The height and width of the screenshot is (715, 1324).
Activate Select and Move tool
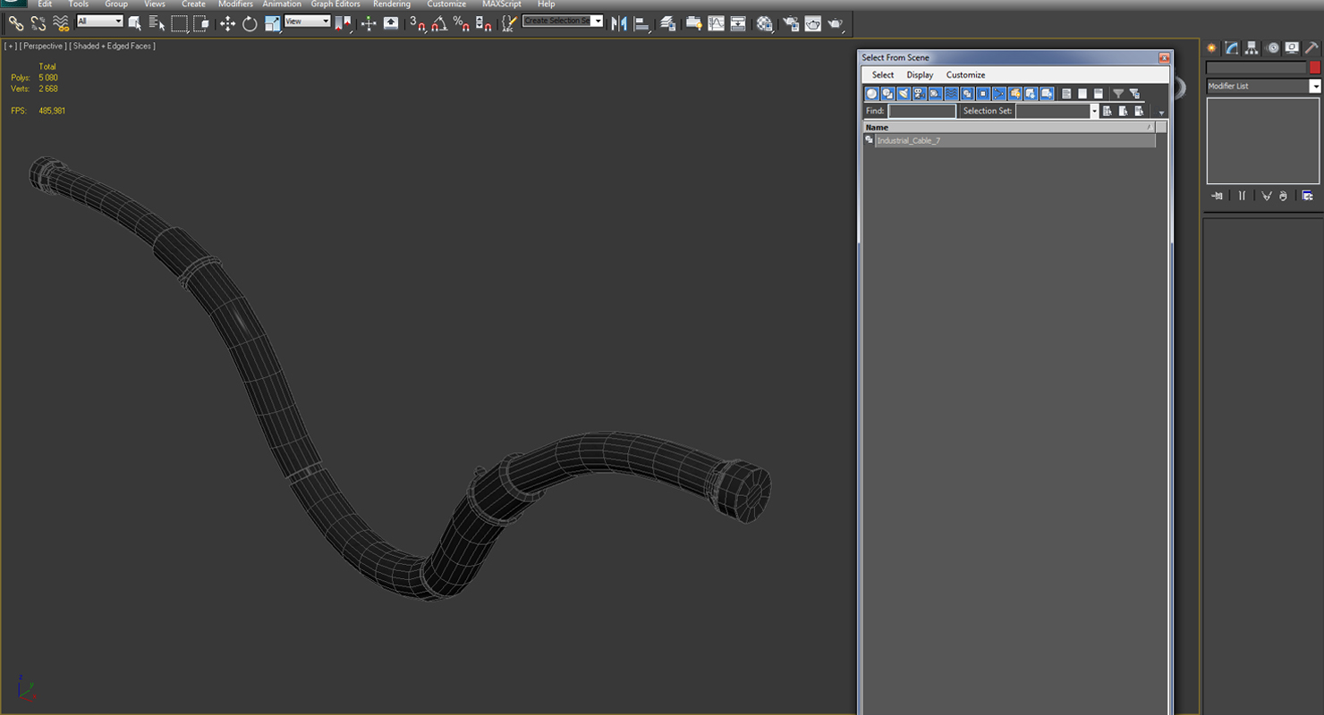(227, 23)
